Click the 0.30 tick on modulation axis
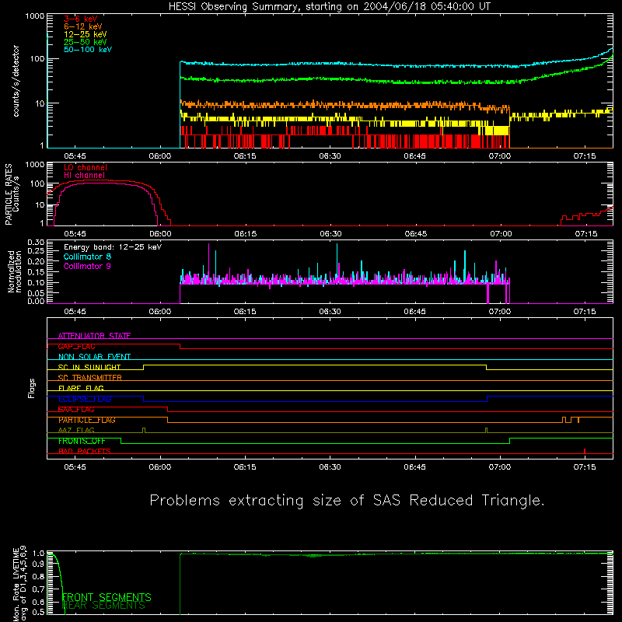 pyautogui.click(x=36, y=243)
